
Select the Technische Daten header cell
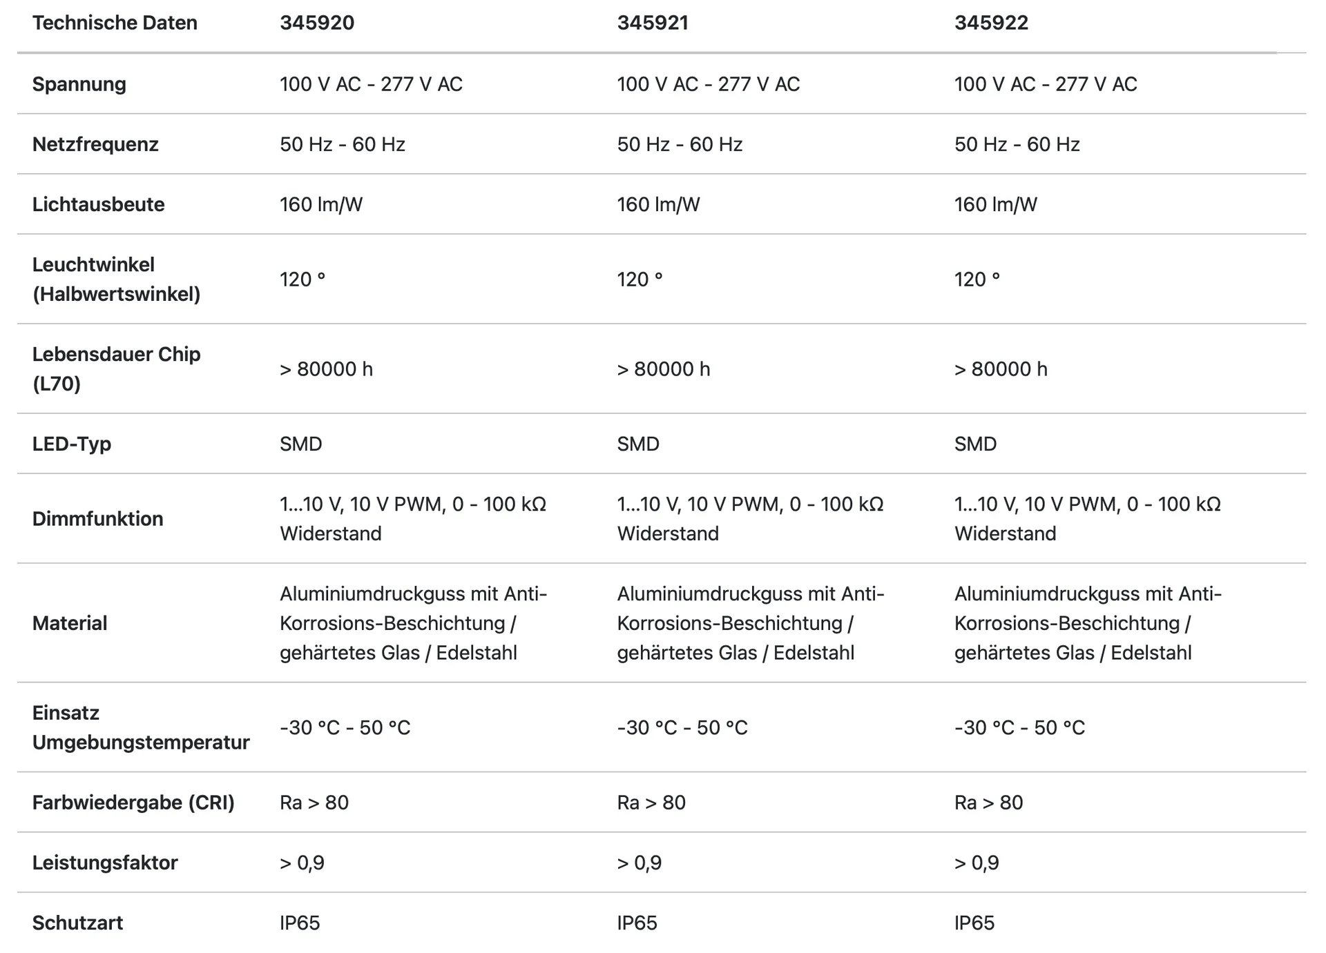pos(115,23)
